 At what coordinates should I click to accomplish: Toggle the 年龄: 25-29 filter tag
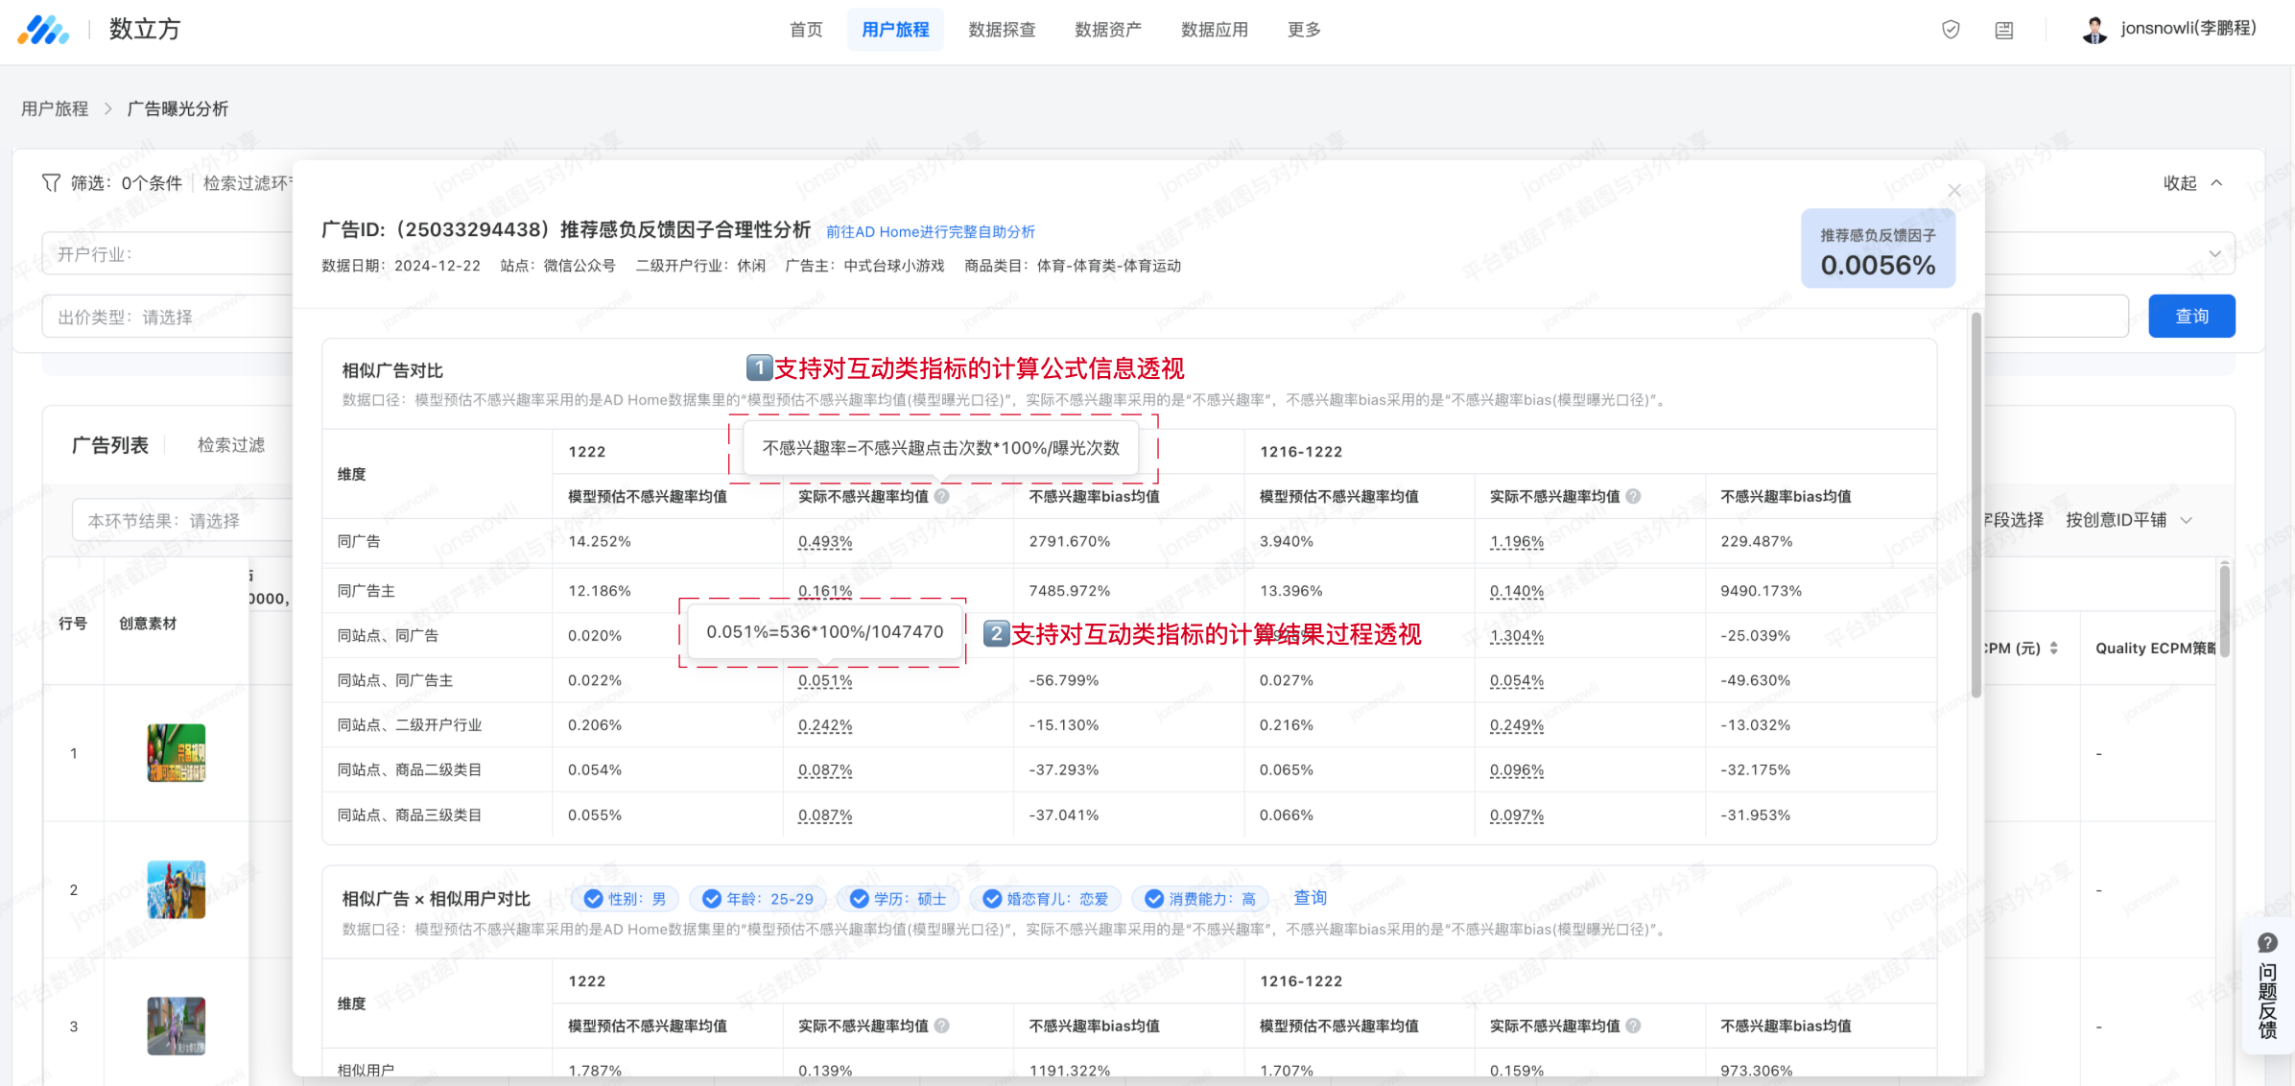click(x=757, y=899)
